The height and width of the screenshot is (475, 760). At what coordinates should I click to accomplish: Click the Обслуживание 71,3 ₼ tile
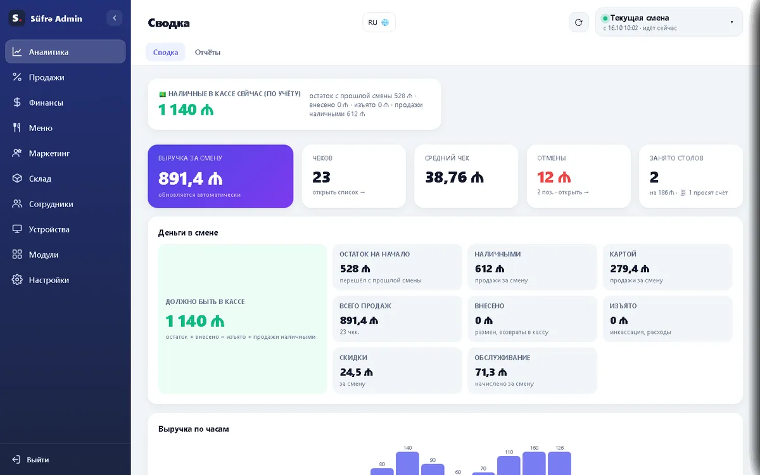(533, 370)
